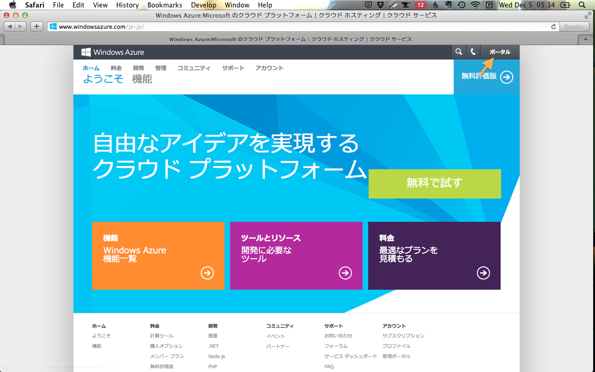Screen dimensions: 595x372
Task: Click the anvil icon in menu bar
Action: (406, 5)
